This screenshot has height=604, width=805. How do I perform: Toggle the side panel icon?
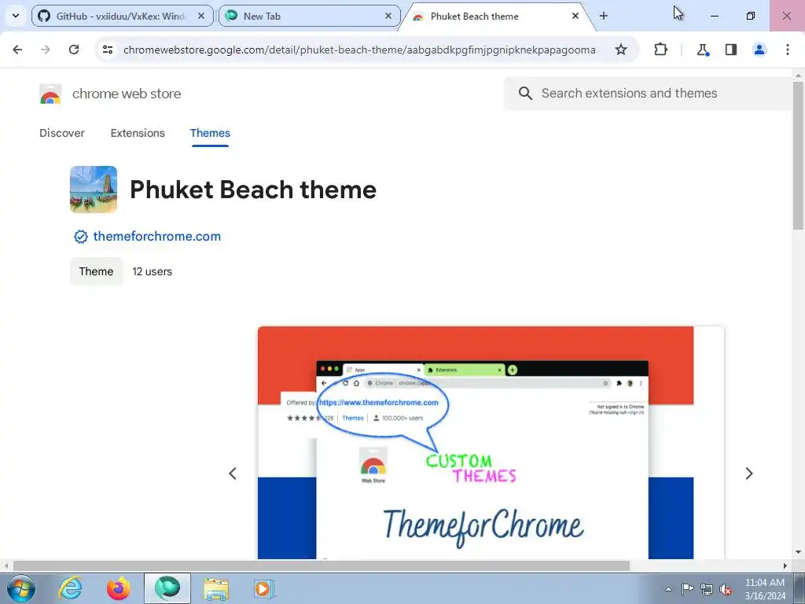point(731,50)
